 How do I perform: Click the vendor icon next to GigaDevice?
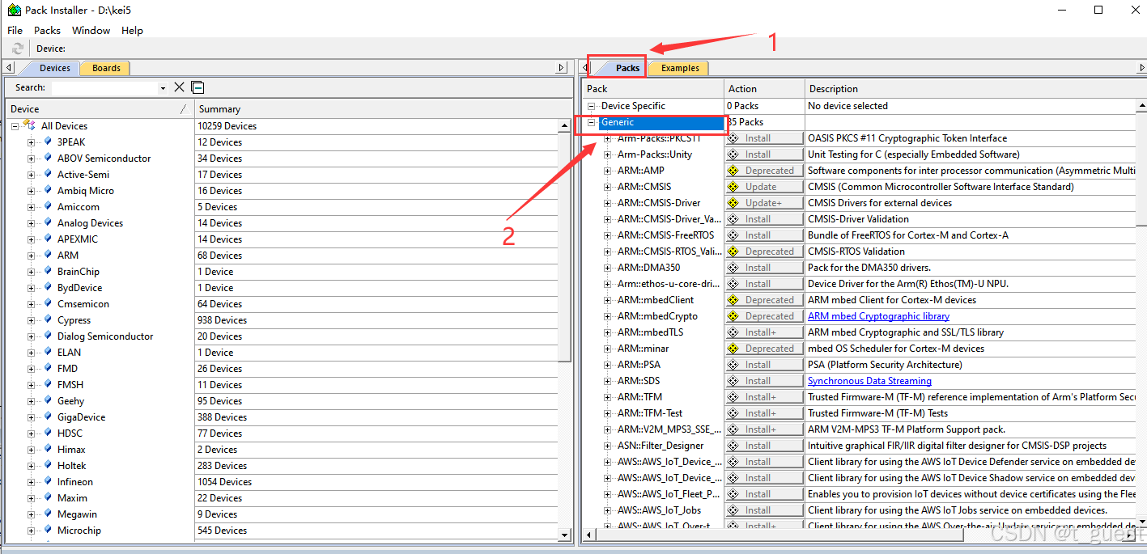[48, 417]
